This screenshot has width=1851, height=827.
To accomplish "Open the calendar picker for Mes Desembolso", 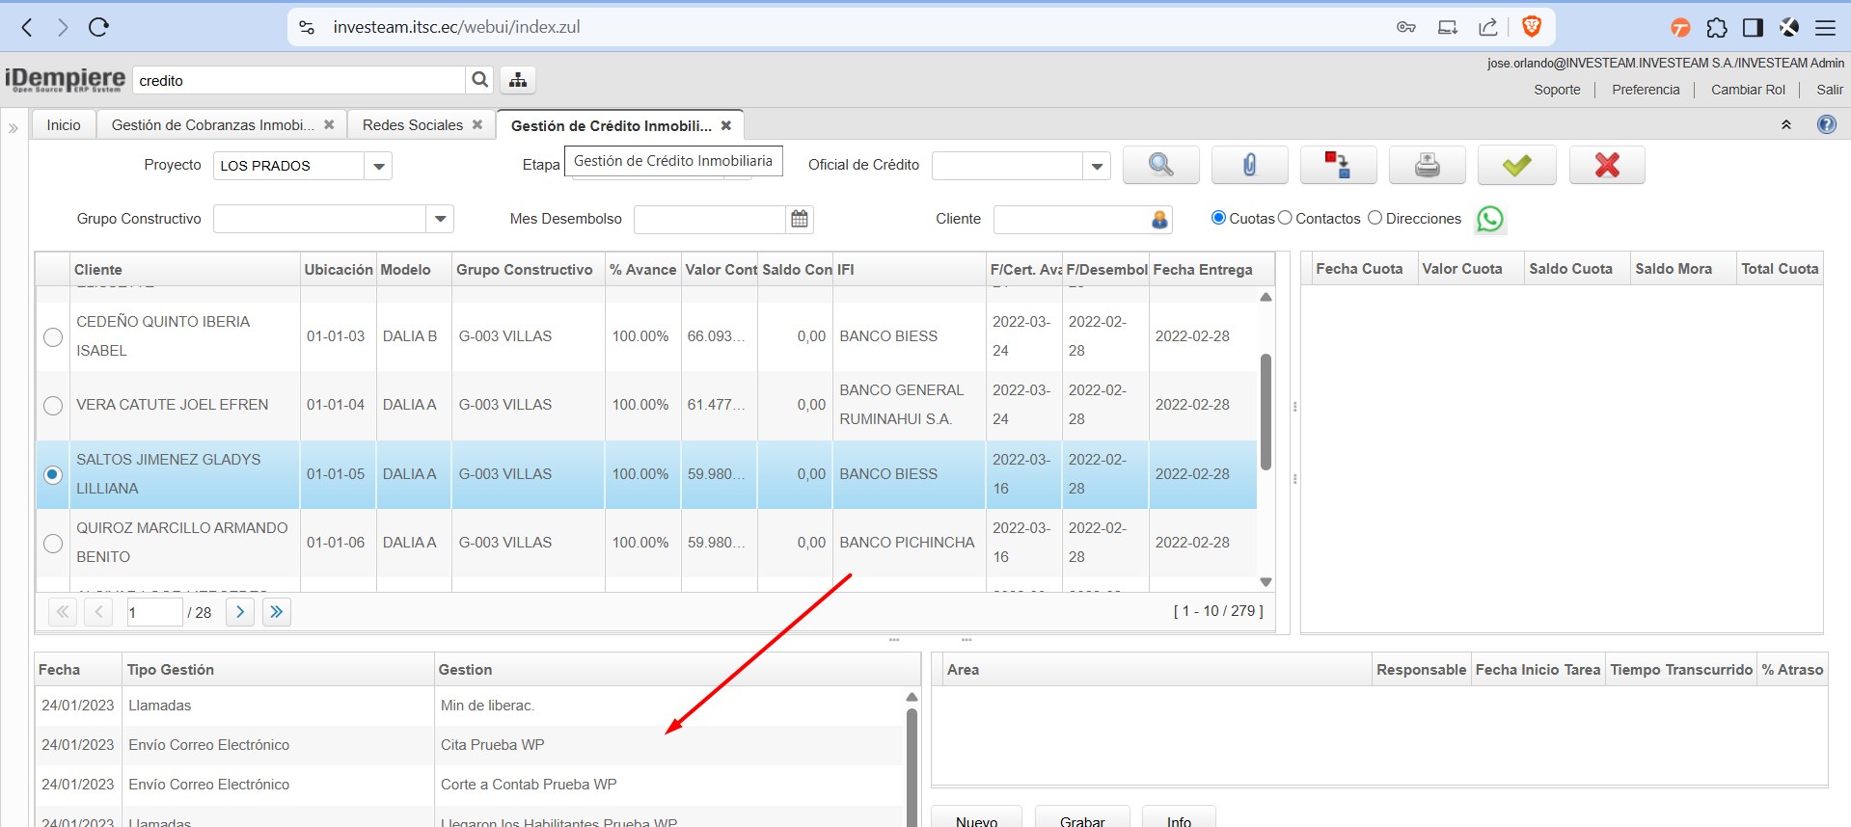I will click(800, 219).
